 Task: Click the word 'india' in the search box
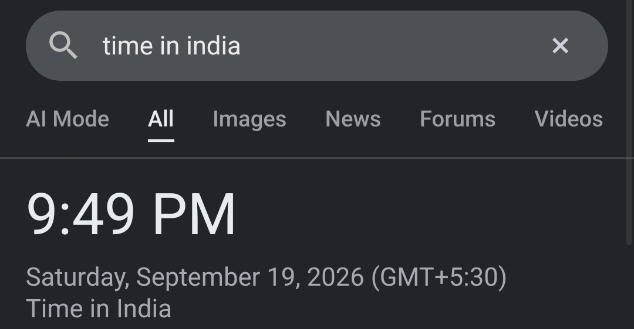(x=213, y=45)
